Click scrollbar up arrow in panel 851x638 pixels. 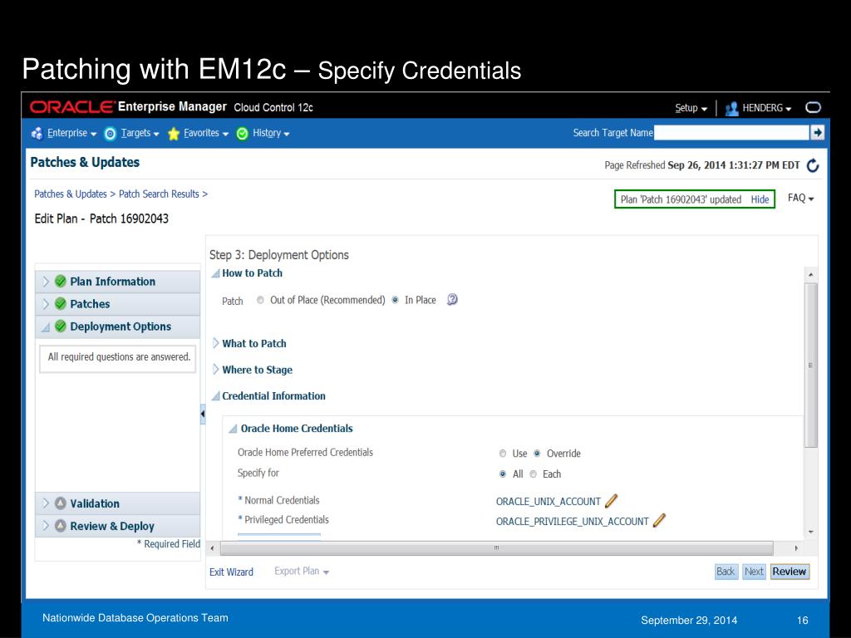pyautogui.click(x=811, y=274)
